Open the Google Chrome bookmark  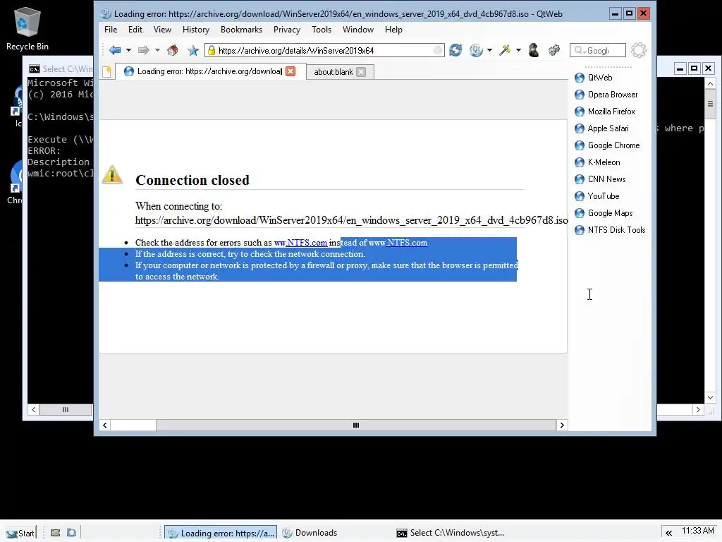tap(607, 145)
